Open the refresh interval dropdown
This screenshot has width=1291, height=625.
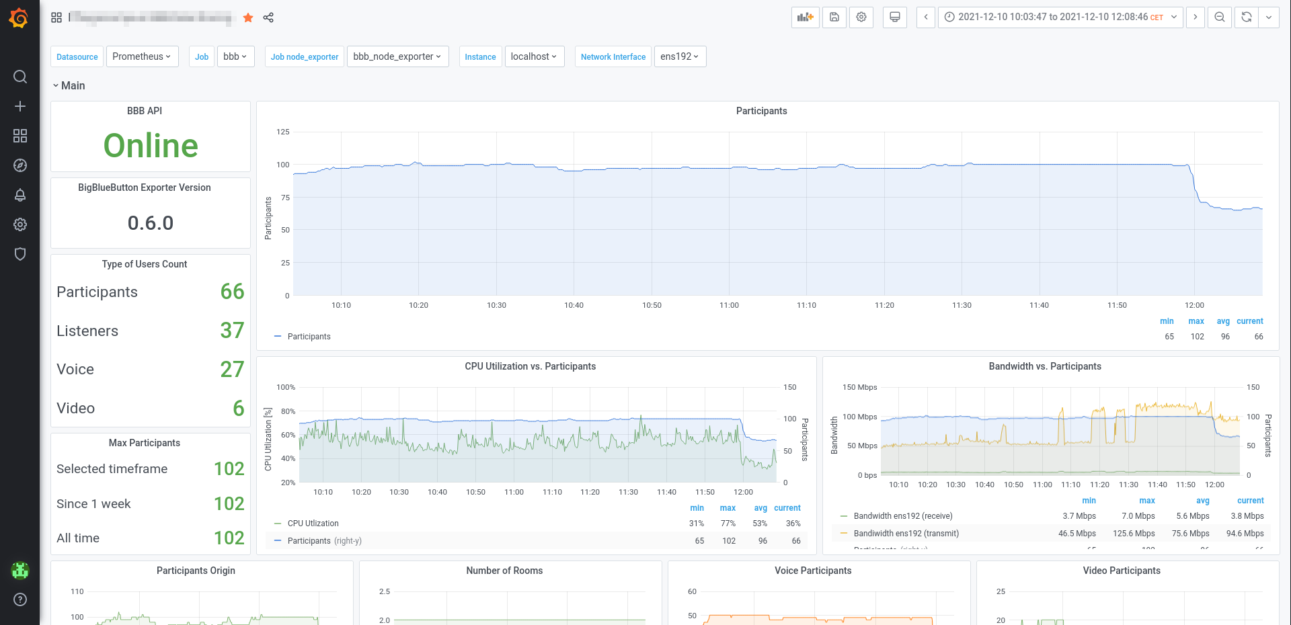1269,17
